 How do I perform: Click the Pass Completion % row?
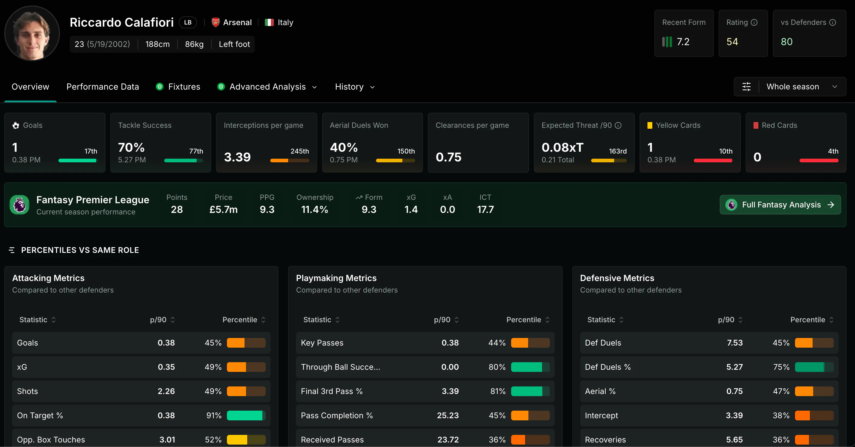(x=425, y=416)
